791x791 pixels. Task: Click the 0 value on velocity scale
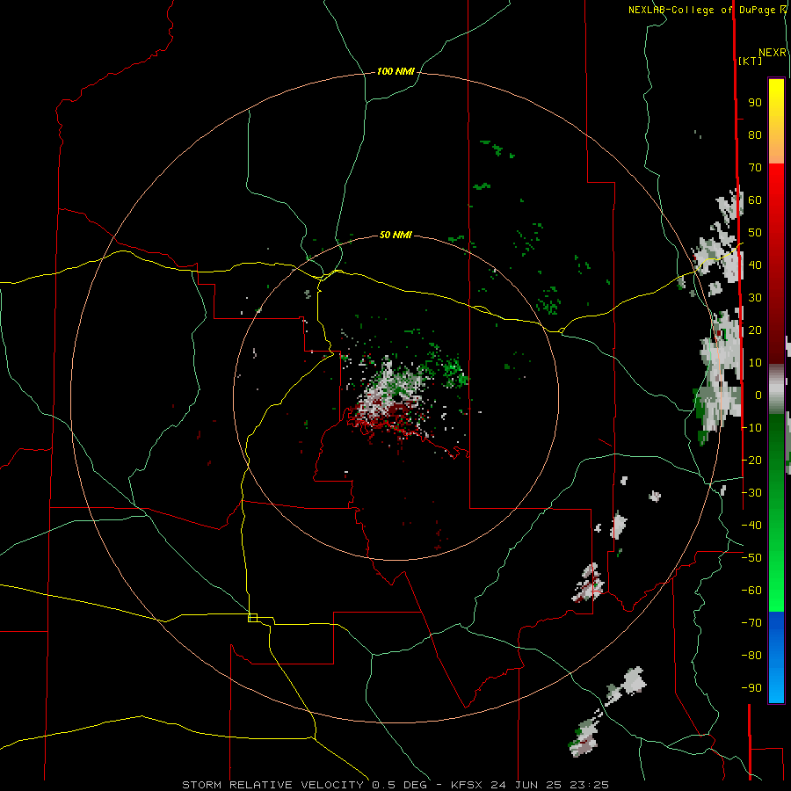click(758, 395)
